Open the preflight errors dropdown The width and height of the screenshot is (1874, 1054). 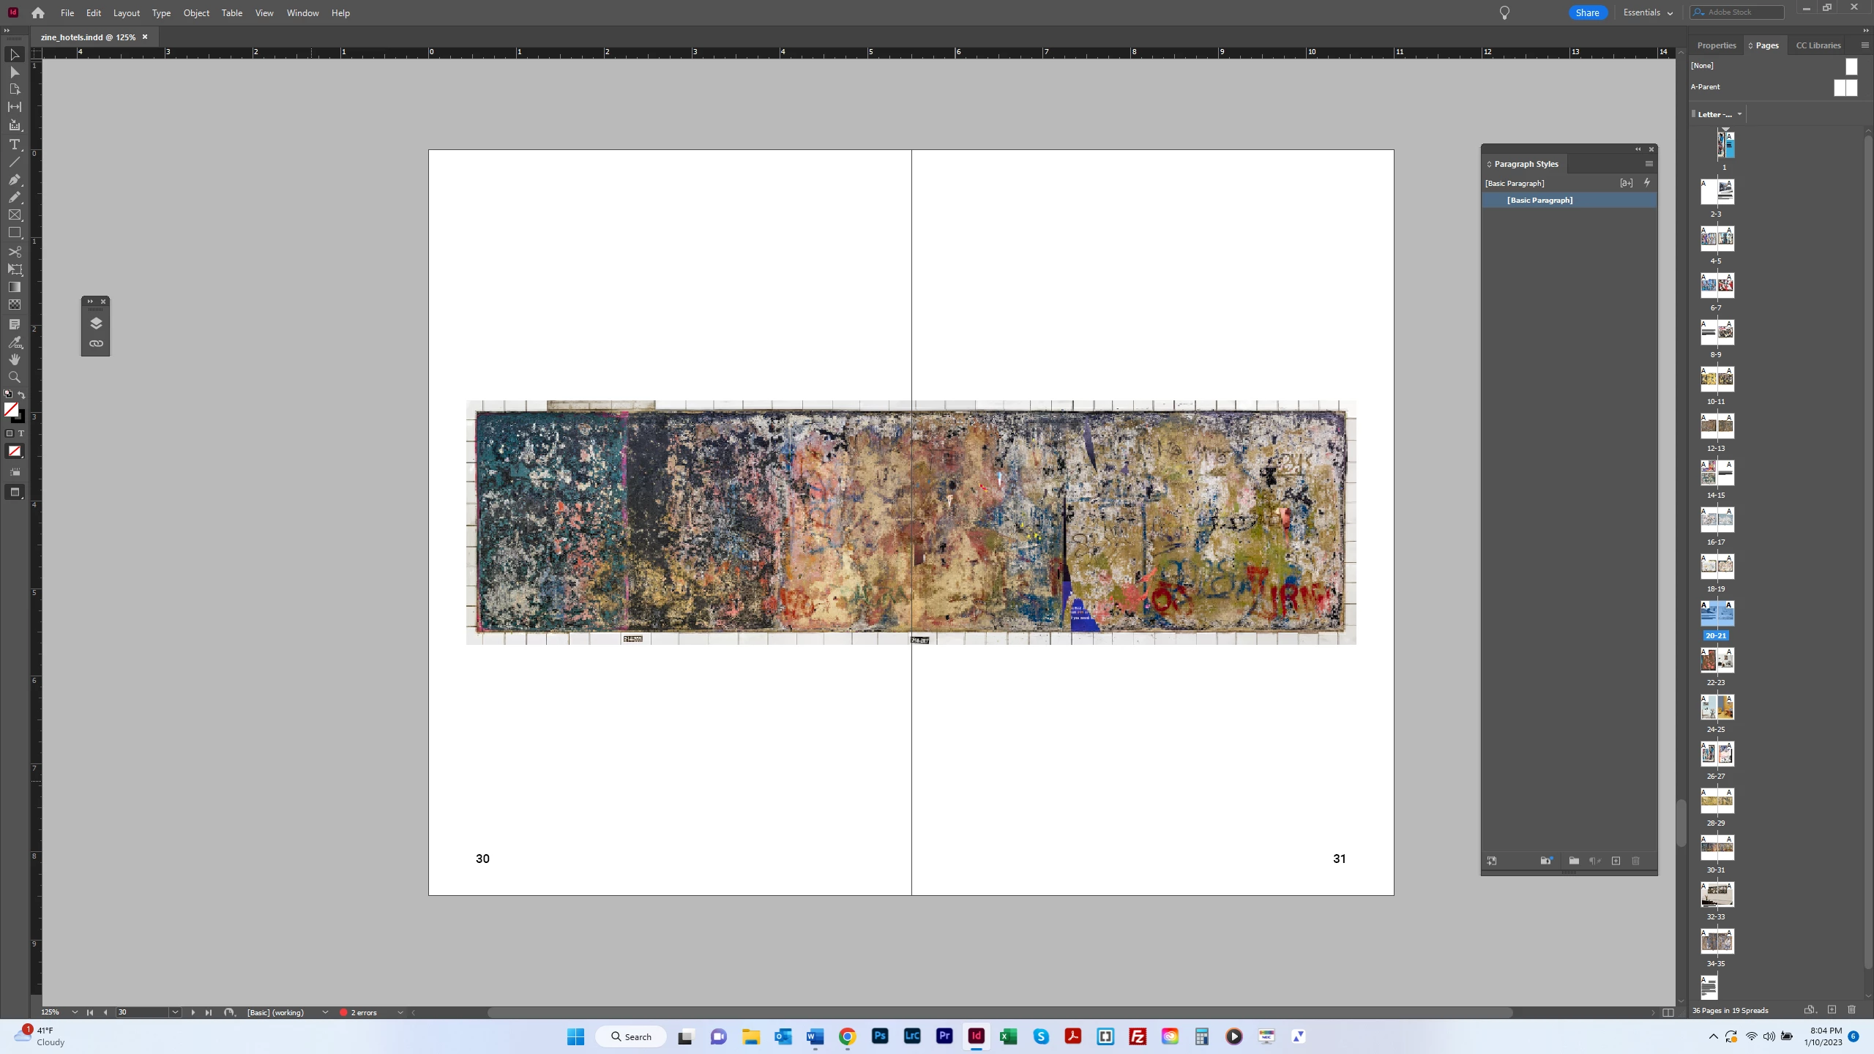(400, 1012)
